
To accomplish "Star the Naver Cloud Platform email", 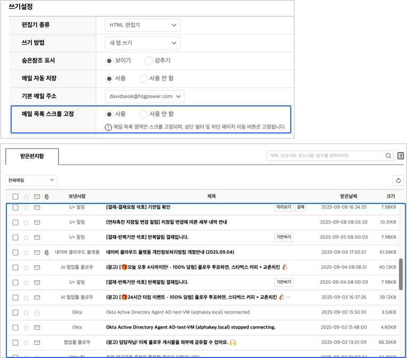I will 26,252.
